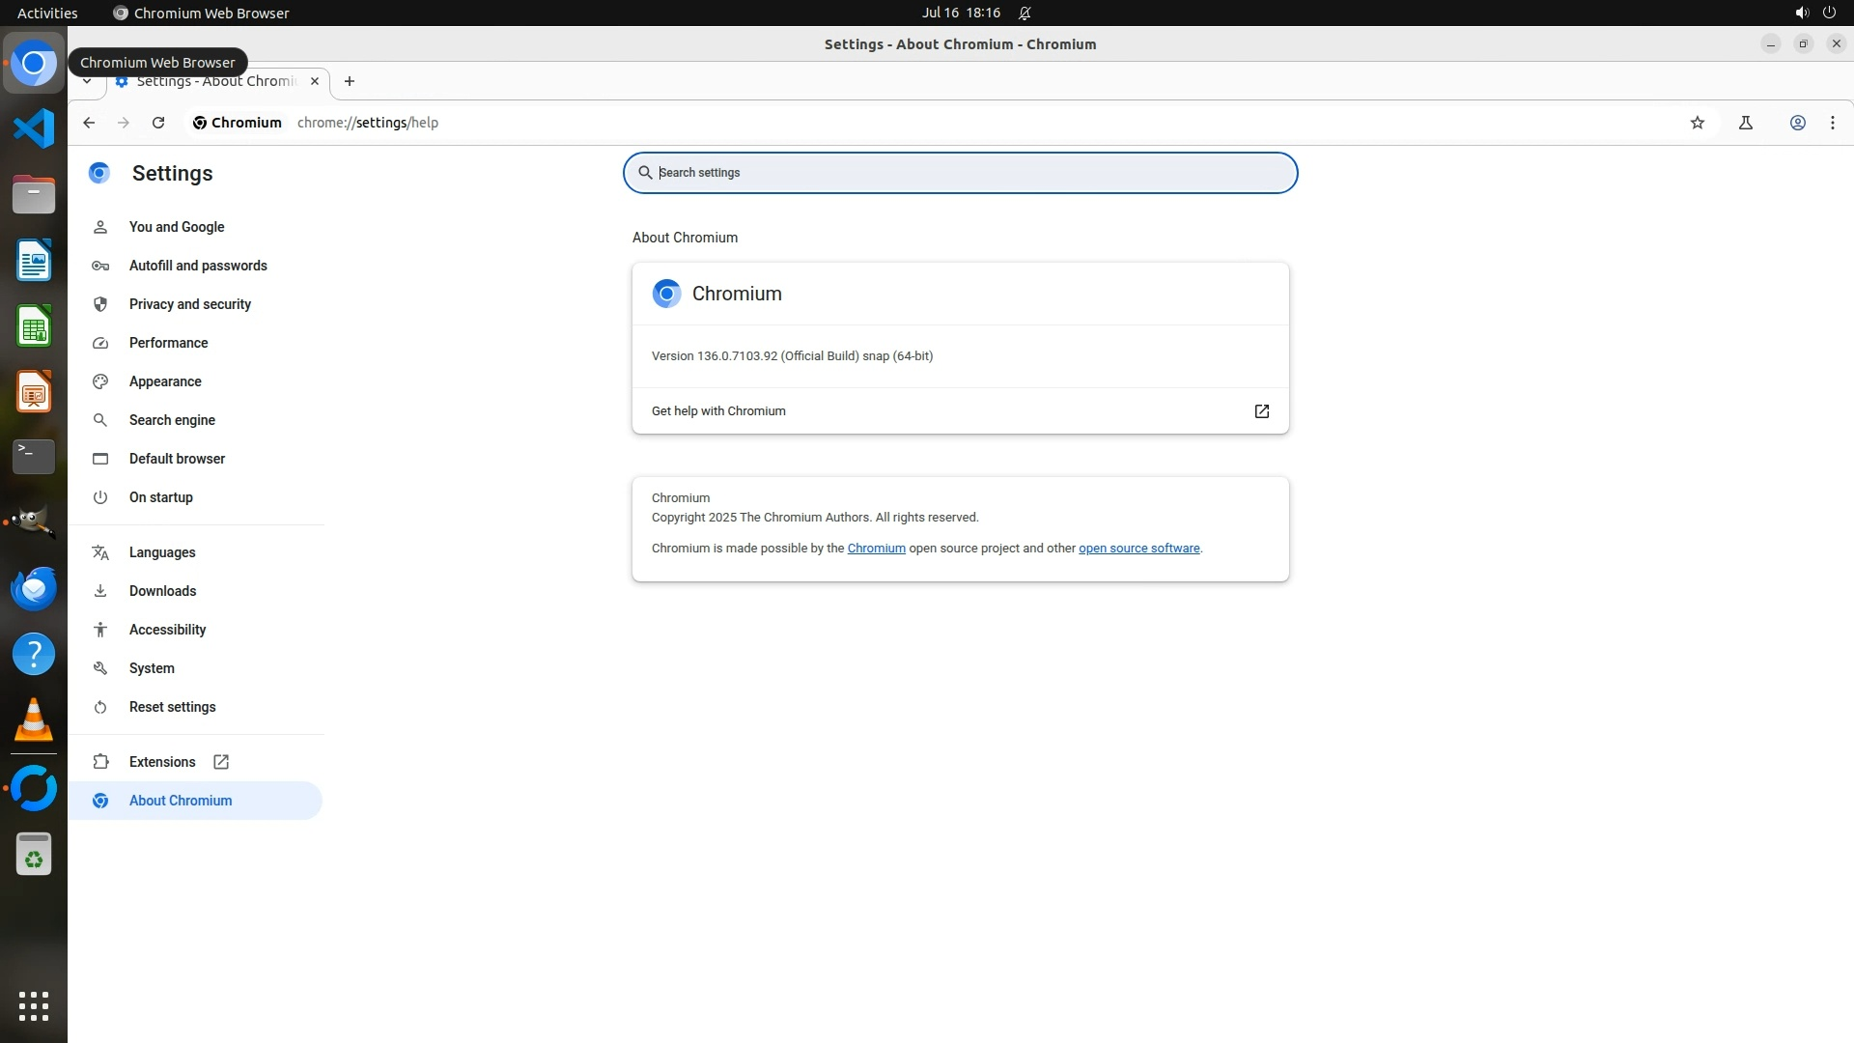
Task: Open the Chromium open source project link
Action: (x=876, y=549)
